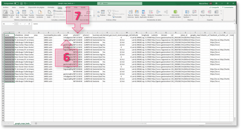Select the google_maps_leads sheet tab

[22, 123]
